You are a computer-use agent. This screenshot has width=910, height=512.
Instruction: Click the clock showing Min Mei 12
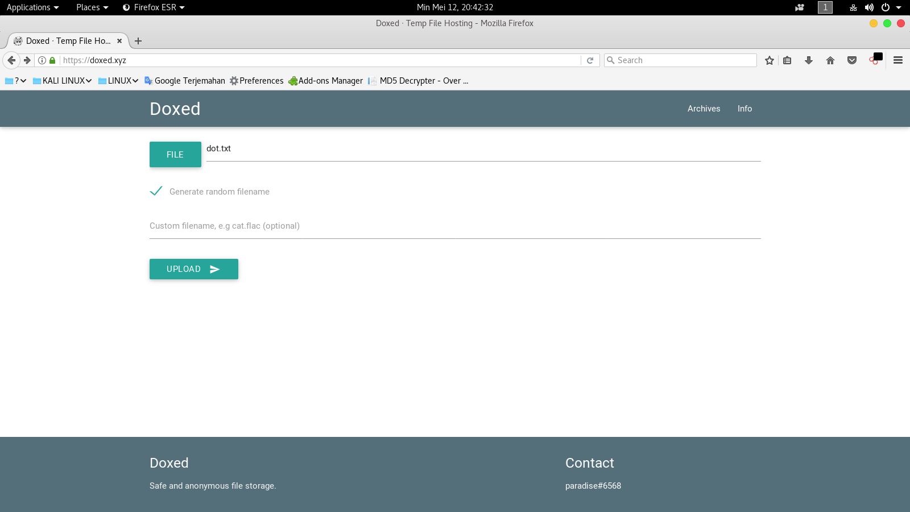click(455, 7)
